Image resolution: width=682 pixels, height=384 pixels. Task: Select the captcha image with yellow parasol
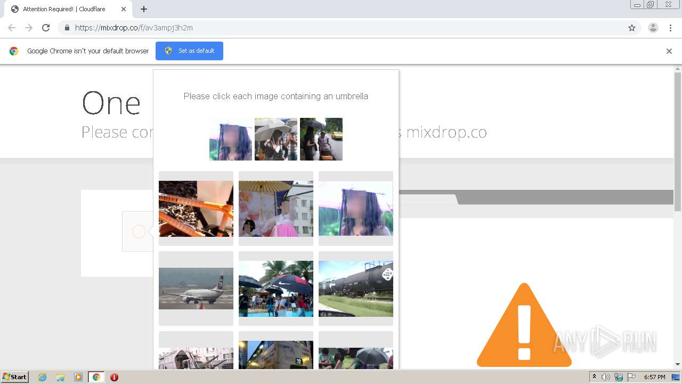pyautogui.click(x=276, y=209)
